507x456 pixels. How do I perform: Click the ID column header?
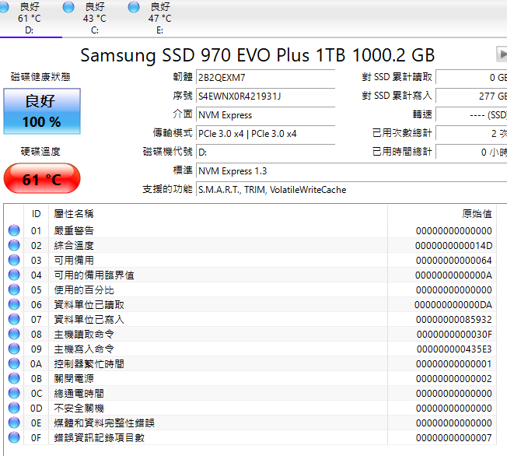click(37, 213)
